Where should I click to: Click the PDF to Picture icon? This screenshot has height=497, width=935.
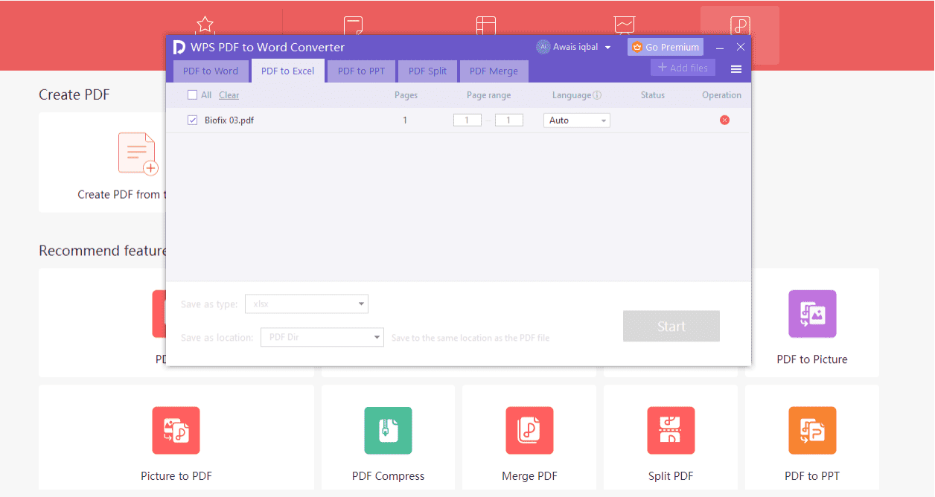tap(812, 314)
